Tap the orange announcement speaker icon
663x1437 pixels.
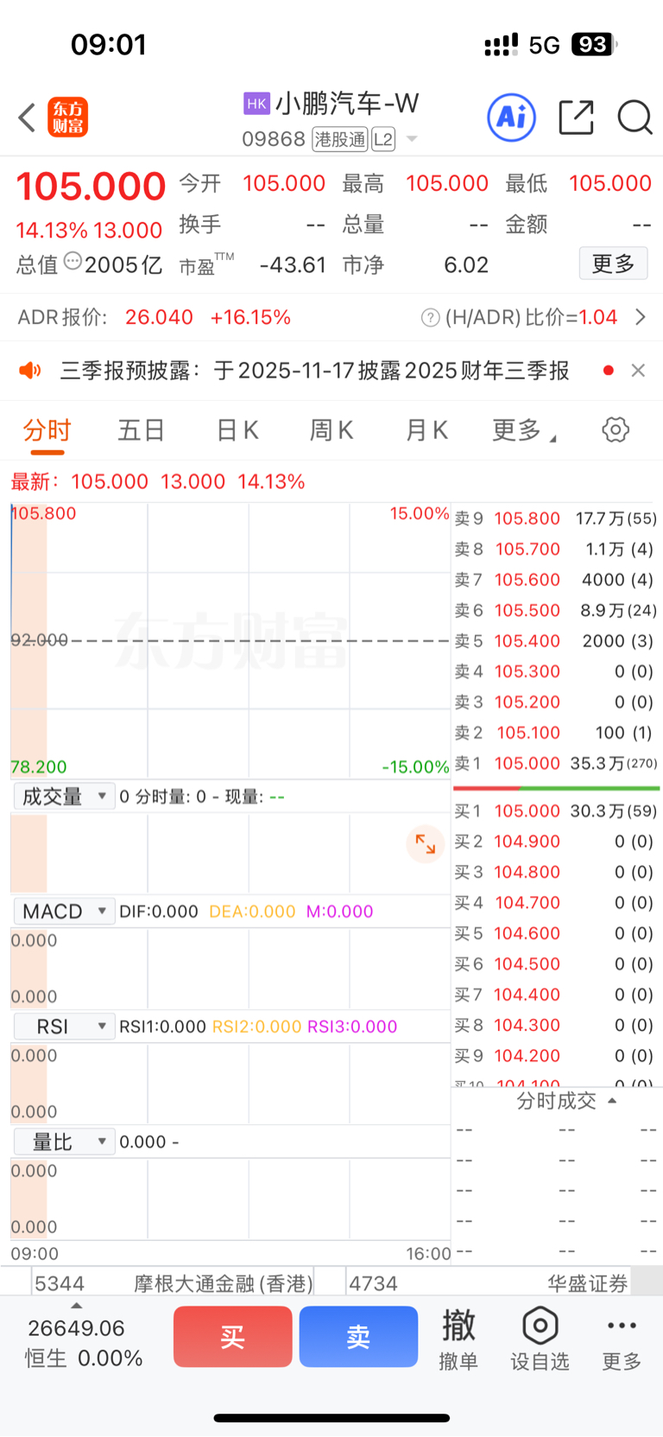pyautogui.click(x=30, y=371)
